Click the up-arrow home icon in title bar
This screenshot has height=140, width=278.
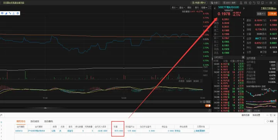[x=250, y=3]
